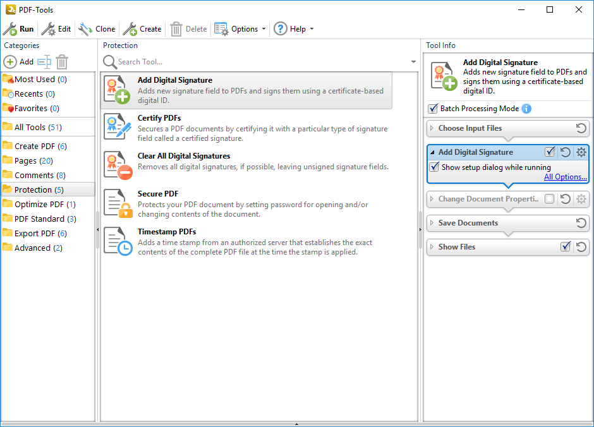
Task: Click the Search Tool input field
Action: click(259, 62)
